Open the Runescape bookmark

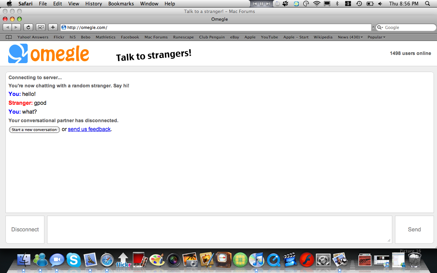click(183, 37)
